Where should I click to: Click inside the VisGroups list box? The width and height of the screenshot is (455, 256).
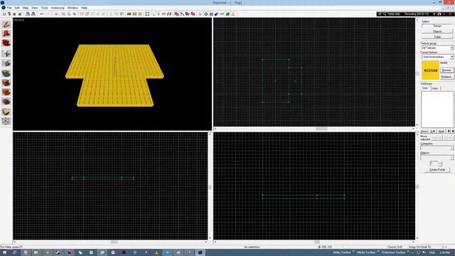[x=437, y=110]
